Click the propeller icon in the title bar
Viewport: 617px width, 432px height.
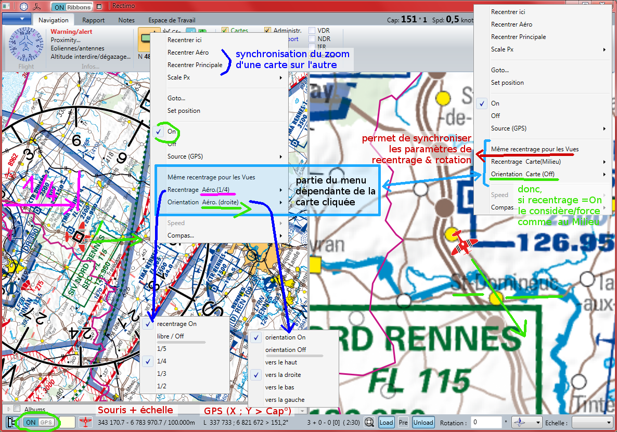click(36, 7)
